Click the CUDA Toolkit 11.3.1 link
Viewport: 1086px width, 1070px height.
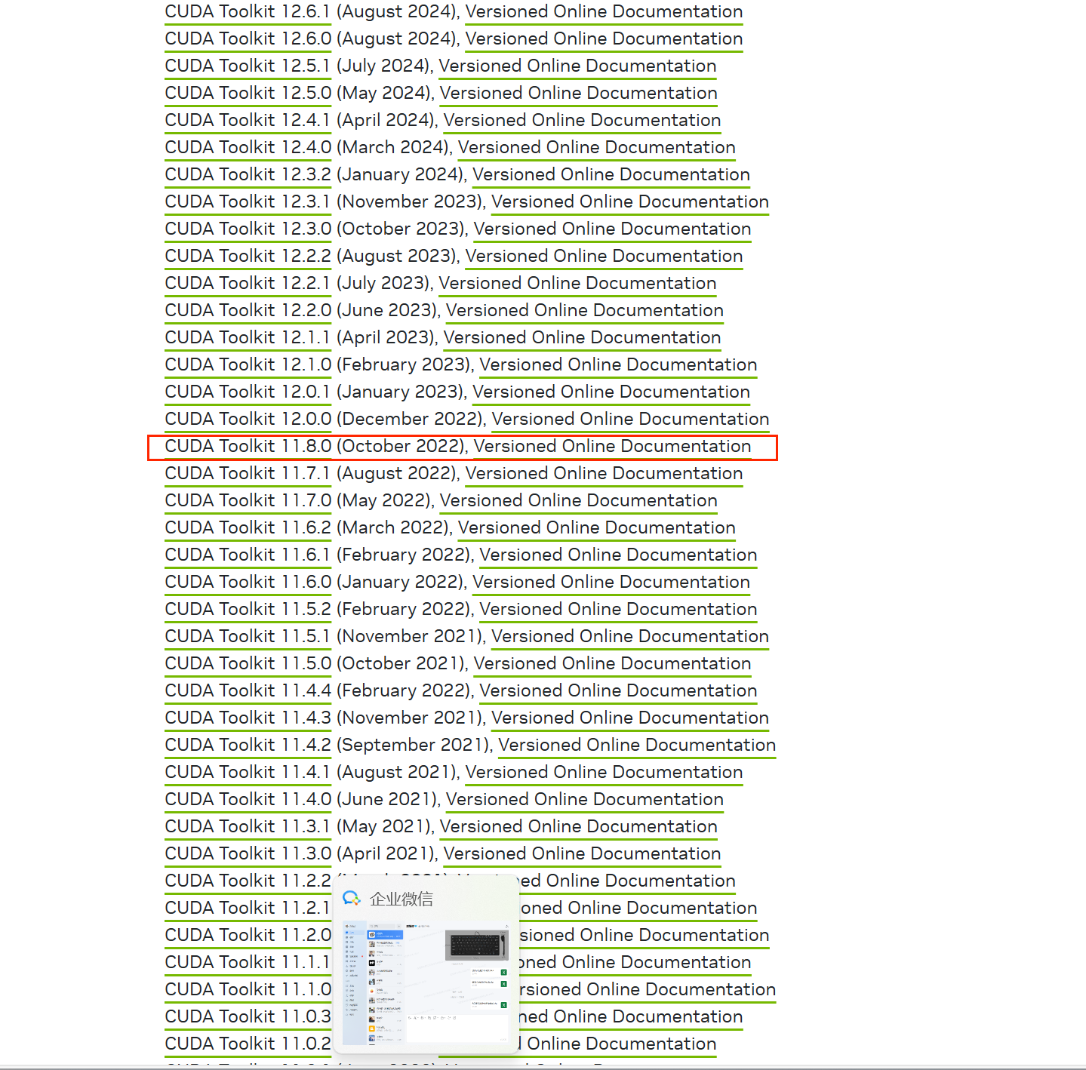point(248,826)
